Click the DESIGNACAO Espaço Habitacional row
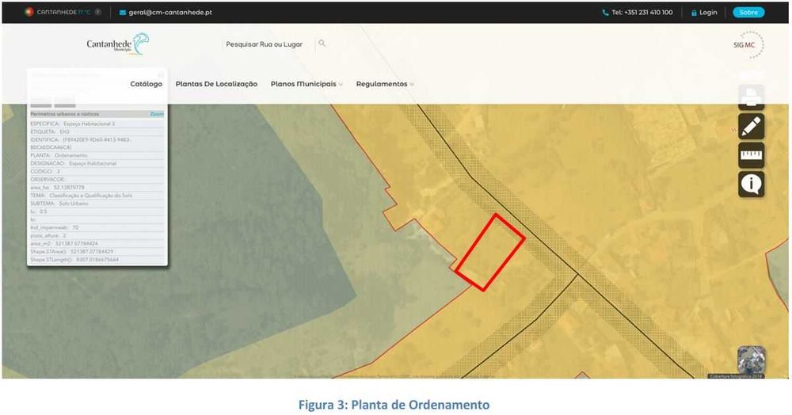792x415 pixels. 97,164
